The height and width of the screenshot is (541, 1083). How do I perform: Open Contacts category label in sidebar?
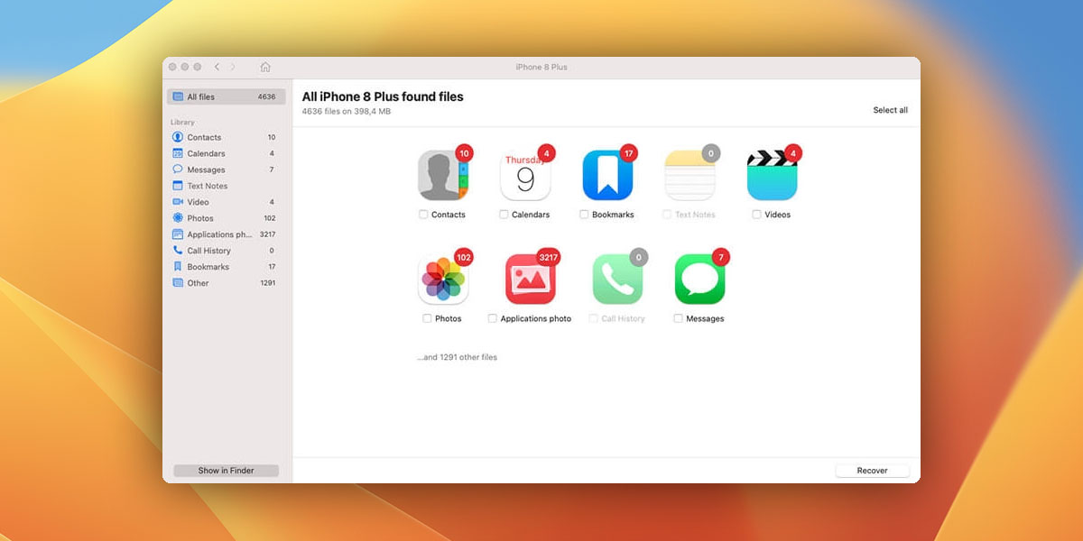[x=204, y=137]
